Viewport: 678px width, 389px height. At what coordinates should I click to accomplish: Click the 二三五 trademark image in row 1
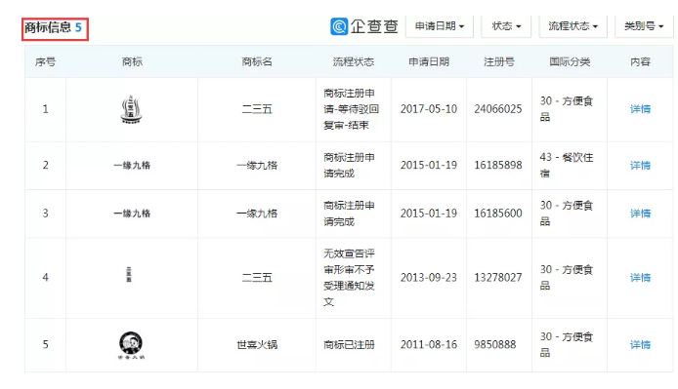tap(131, 109)
